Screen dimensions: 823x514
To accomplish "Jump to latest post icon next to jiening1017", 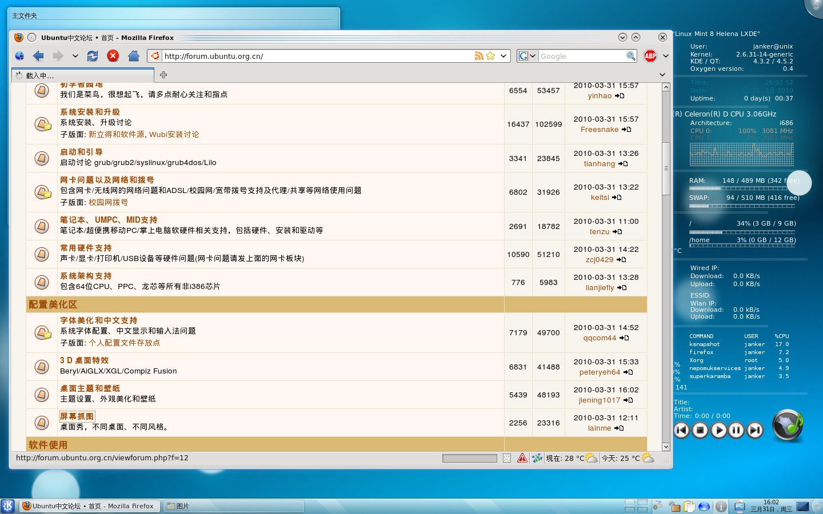I will [x=628, y=400].
